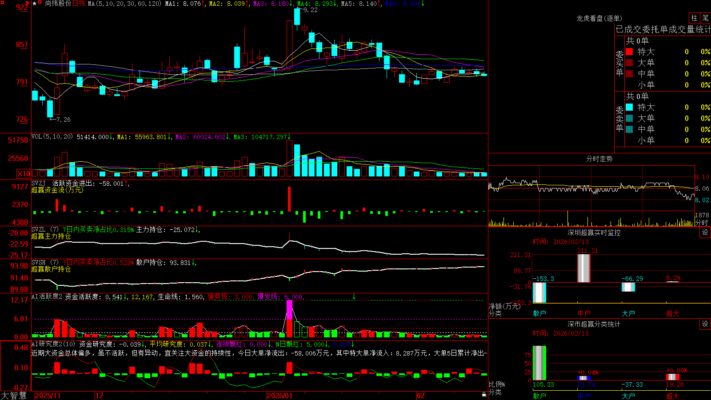The width and height of the screenshot is (711, 400).
Task: Click the red question mark icon
Action: (27, 3)
